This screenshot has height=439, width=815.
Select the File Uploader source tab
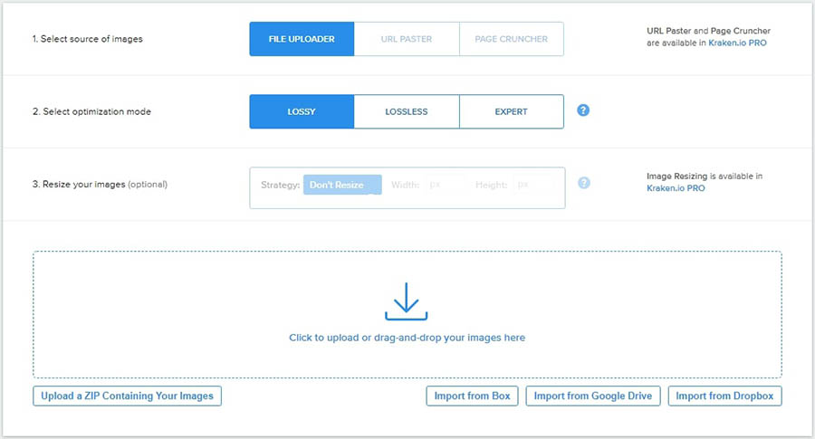(x=302, y=39)
